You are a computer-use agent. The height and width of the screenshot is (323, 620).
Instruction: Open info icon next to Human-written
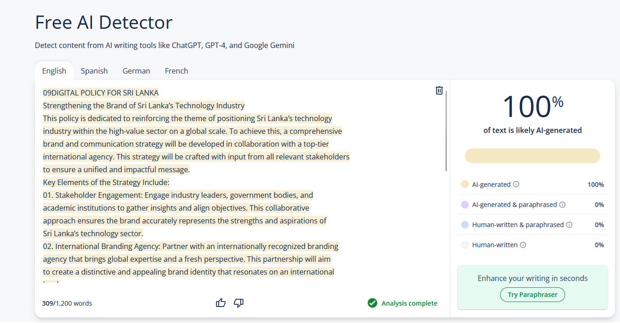[x=523, y=245]
